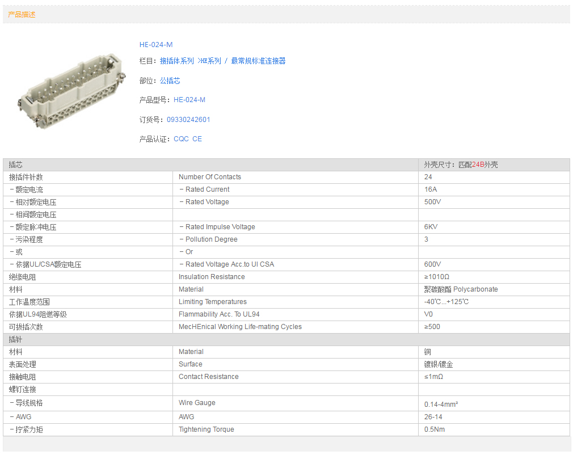Click the Wire Gauge value 0.14-4mm²
The width and height of the screenshot is (573, 455).
pyautogui.click(x=441, y=405)
